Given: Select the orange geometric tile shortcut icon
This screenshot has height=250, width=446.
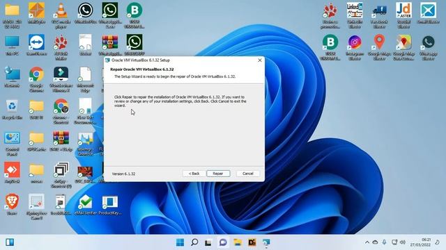Looking at the screenshot, I should click(x=36, y=10).
